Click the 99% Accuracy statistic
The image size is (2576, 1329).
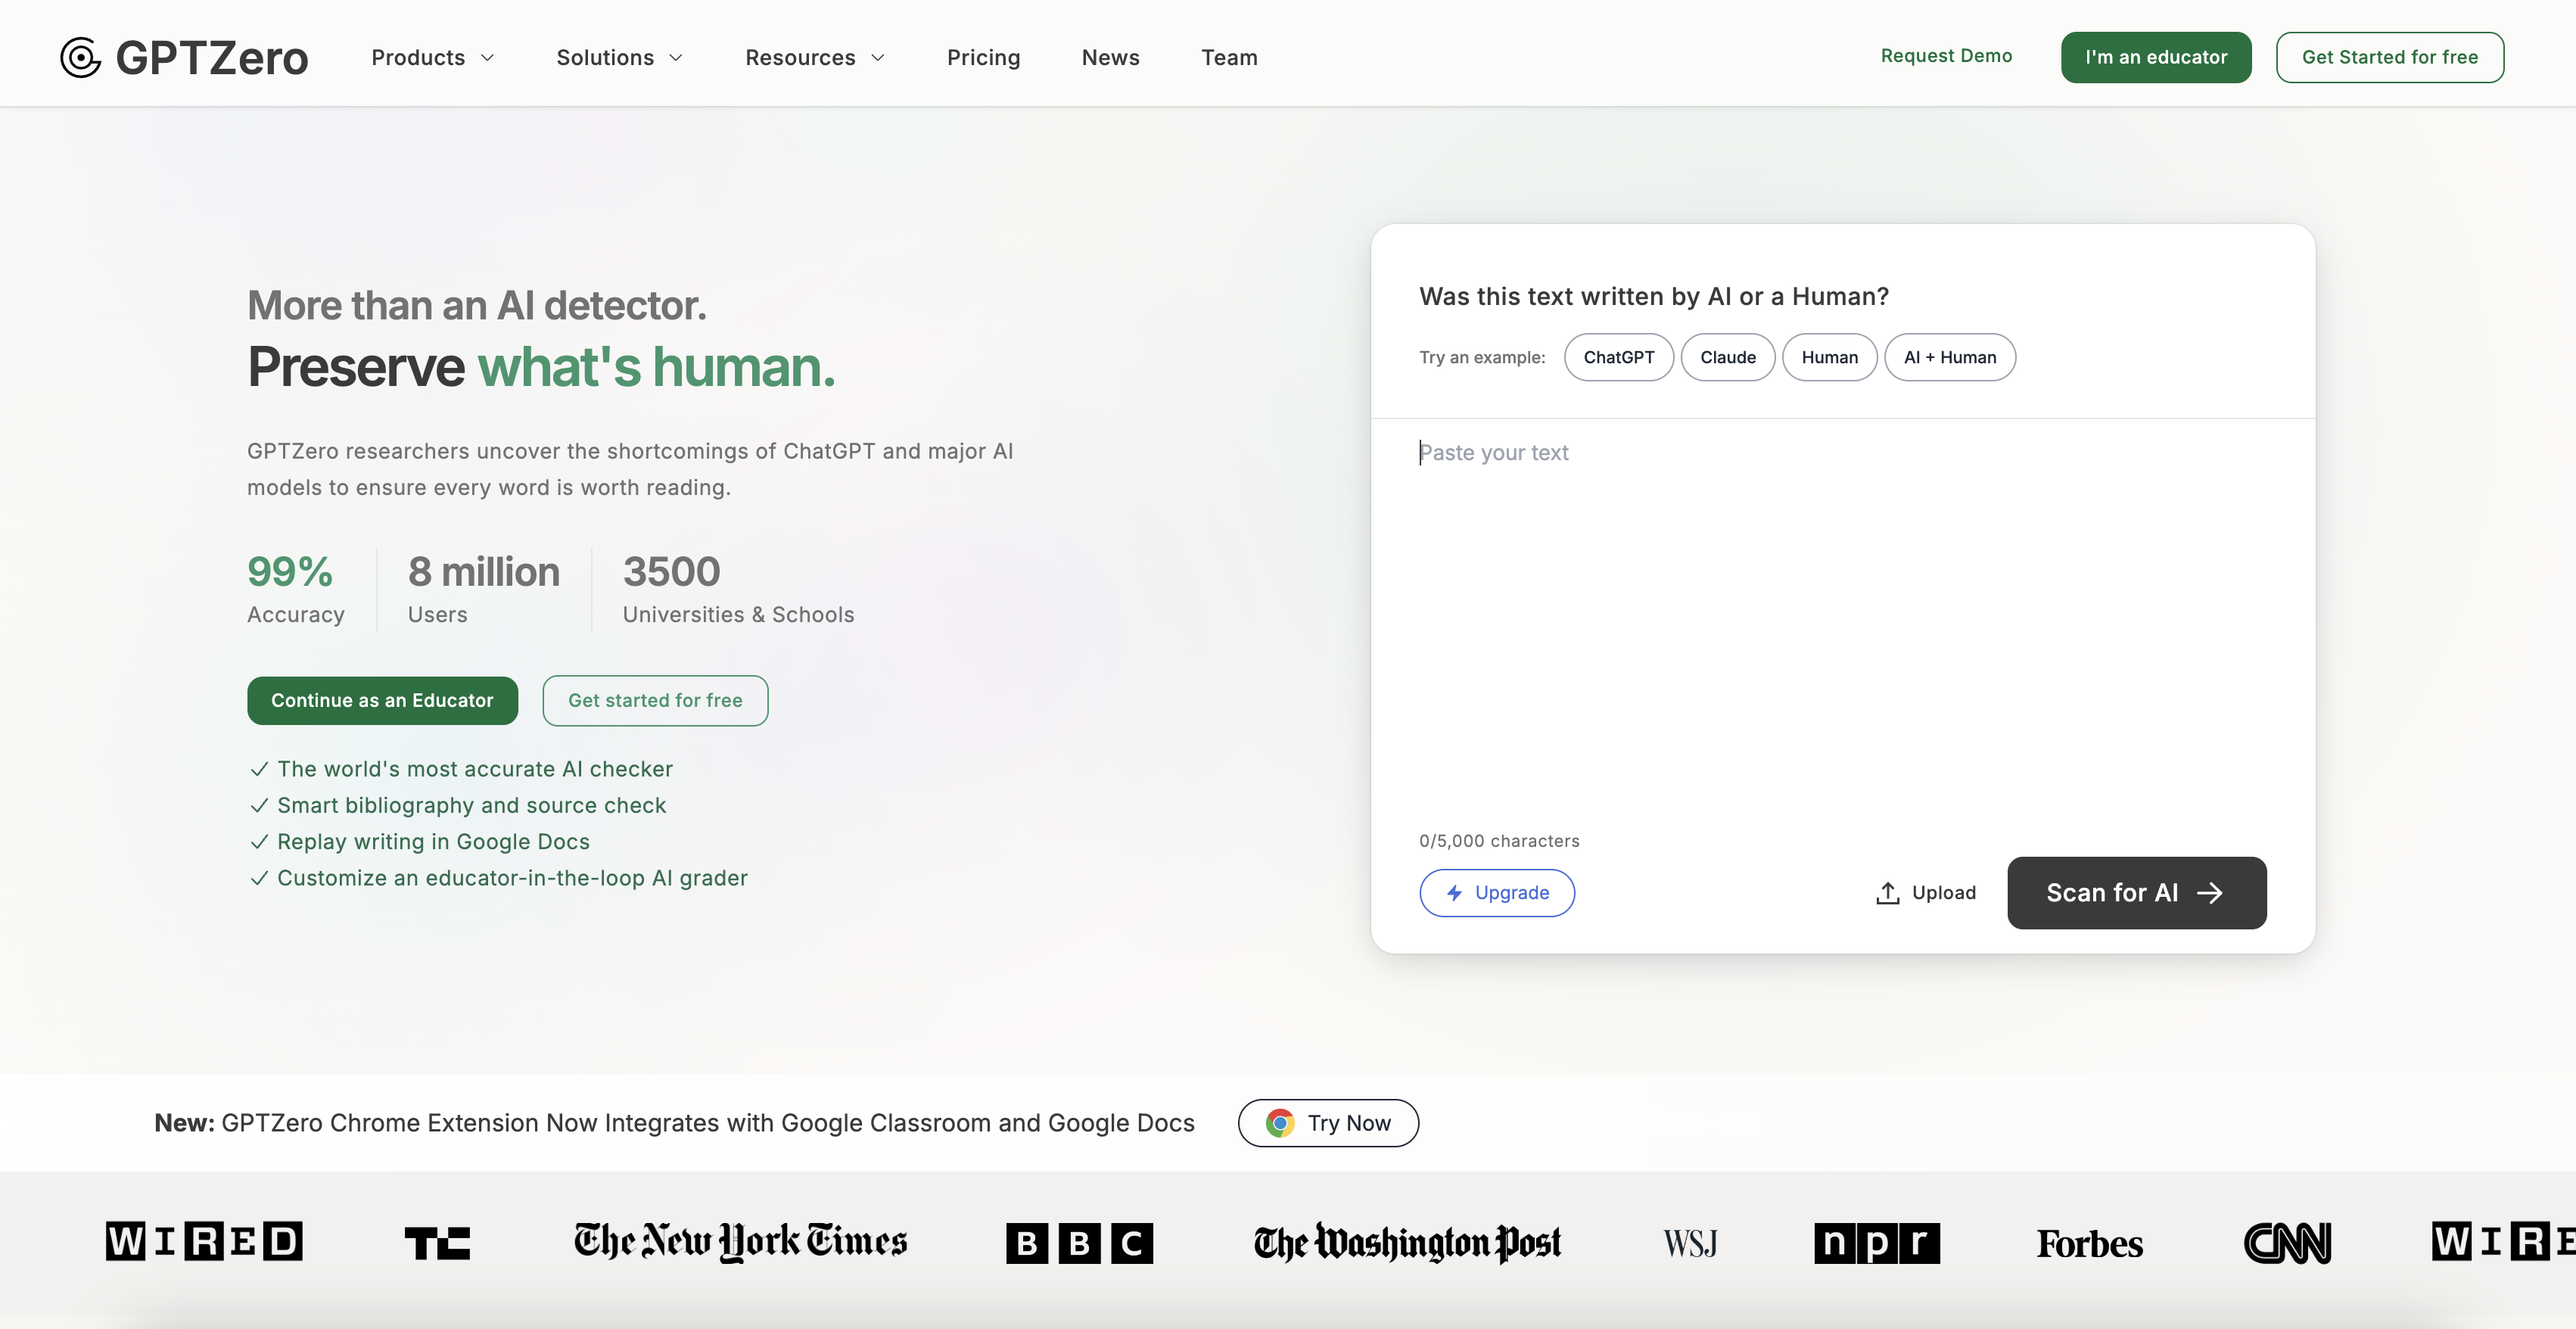pyautogui.click(x=295, y=589)
